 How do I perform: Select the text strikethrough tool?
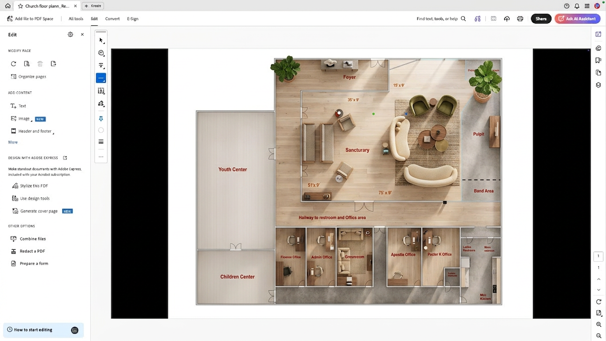[101, 65]
